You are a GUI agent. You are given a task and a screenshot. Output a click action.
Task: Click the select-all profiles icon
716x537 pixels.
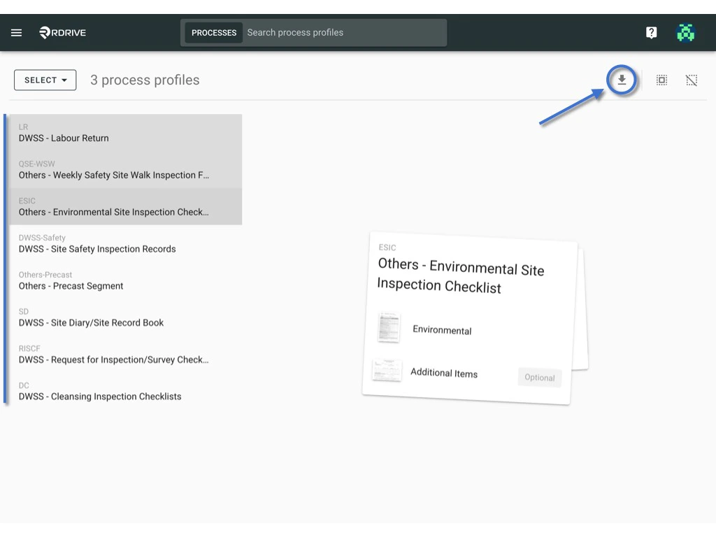coord(661,80)
